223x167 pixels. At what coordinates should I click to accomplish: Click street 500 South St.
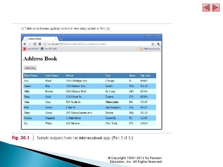[x=73, y=102]
